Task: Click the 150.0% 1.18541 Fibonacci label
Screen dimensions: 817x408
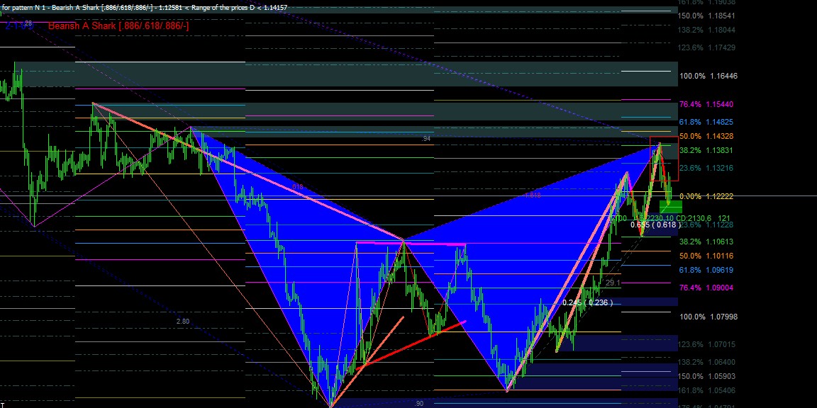Action: pos(706,16)
